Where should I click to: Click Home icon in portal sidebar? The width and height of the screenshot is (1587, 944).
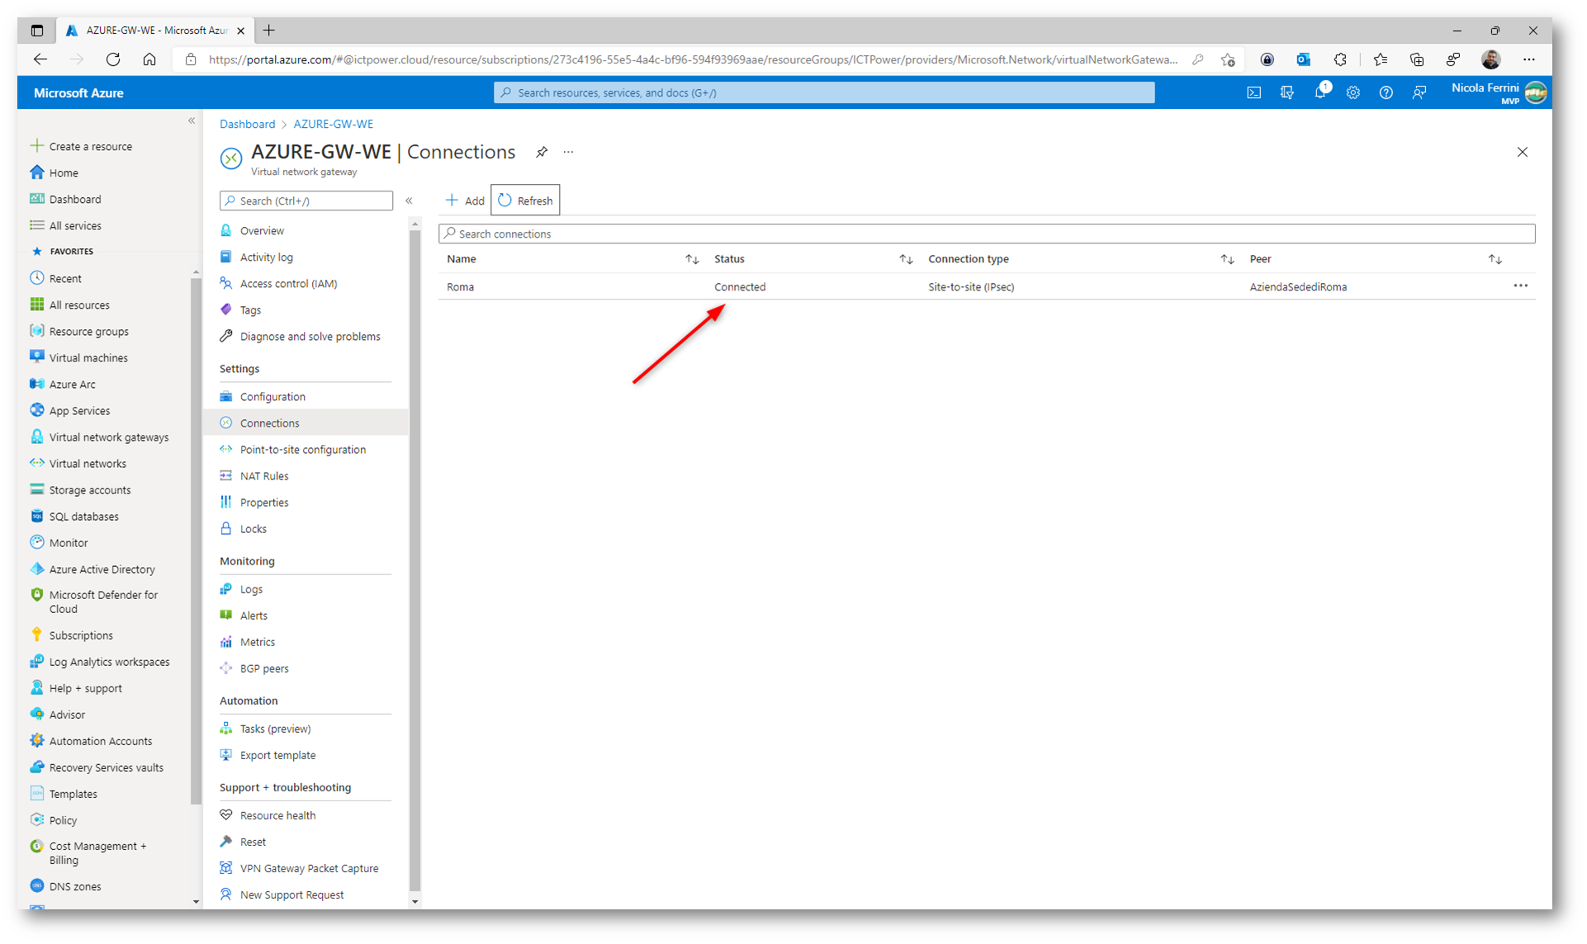coord(36,172)
